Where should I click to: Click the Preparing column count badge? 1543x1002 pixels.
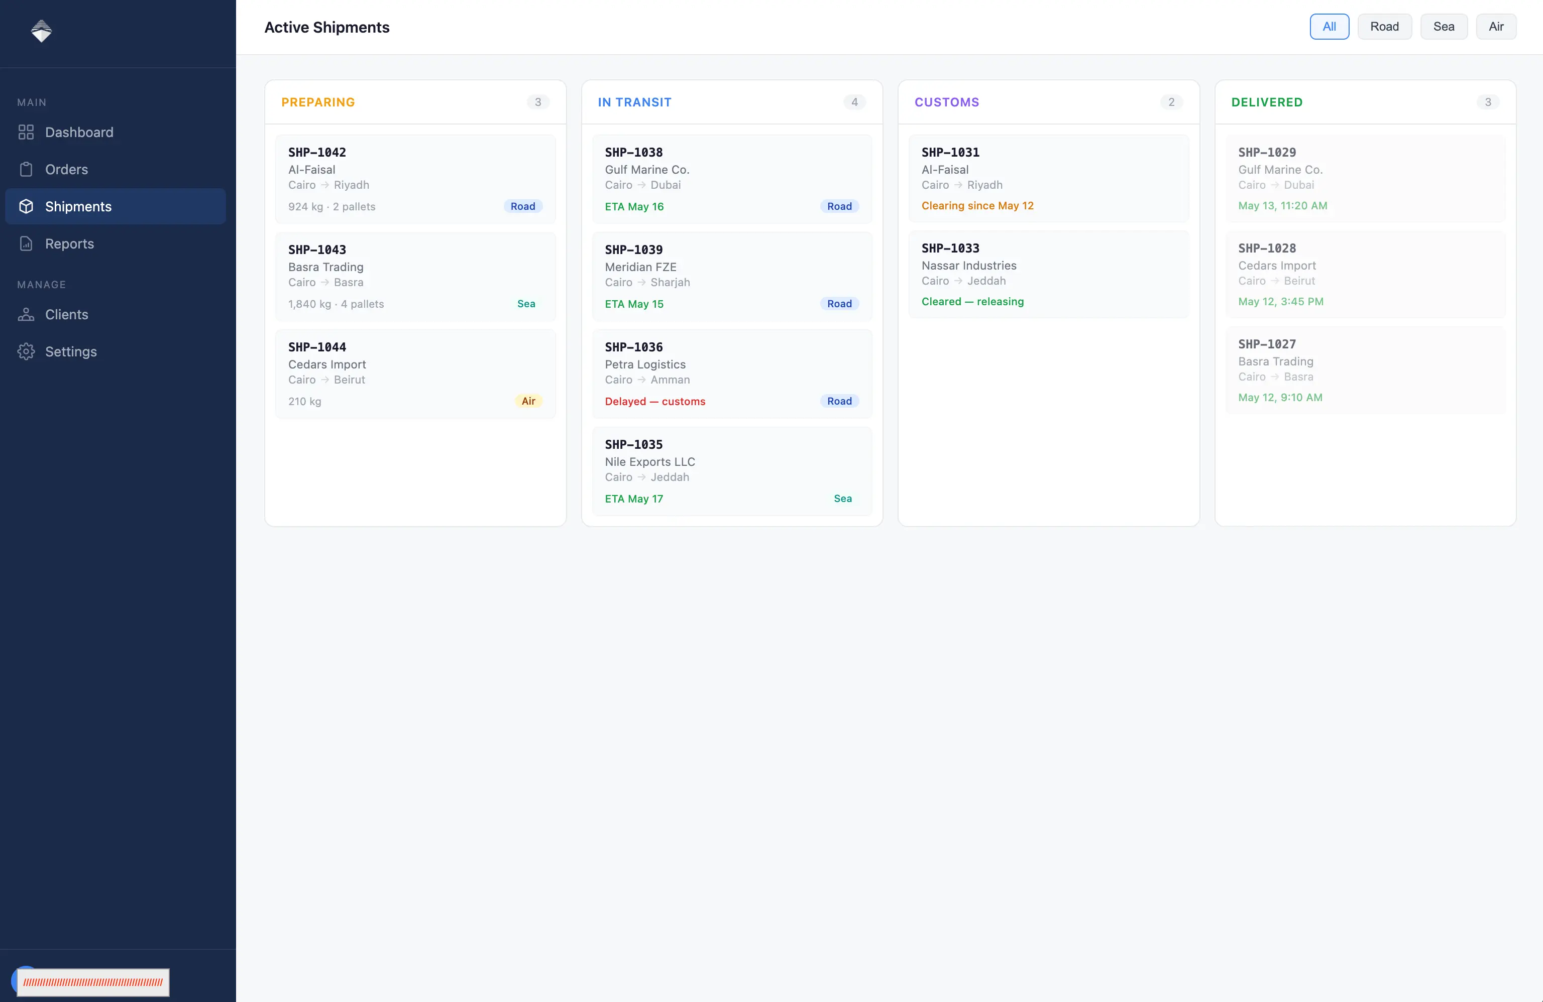pyautogui.click(x=537, y=102)
